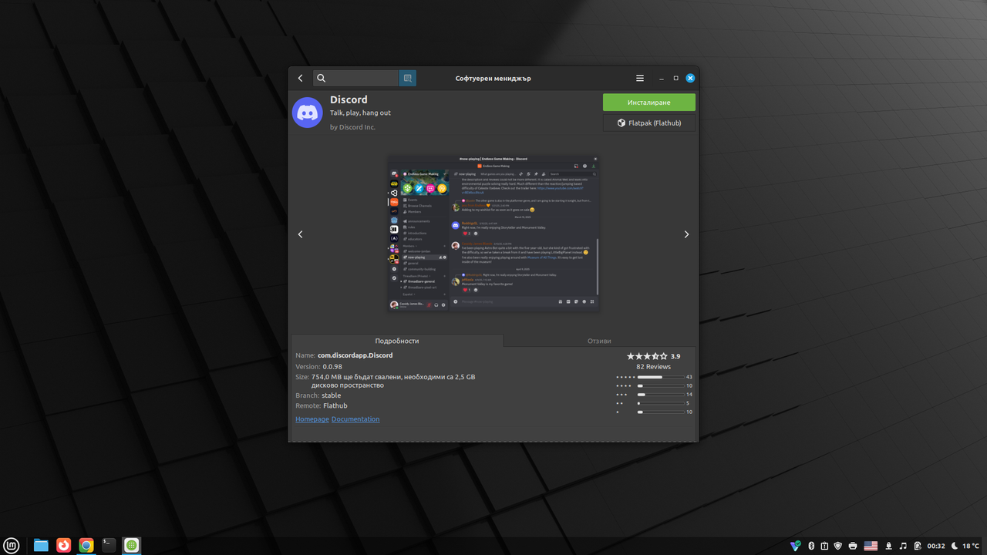Click the star rating icons

click(647, 356)
